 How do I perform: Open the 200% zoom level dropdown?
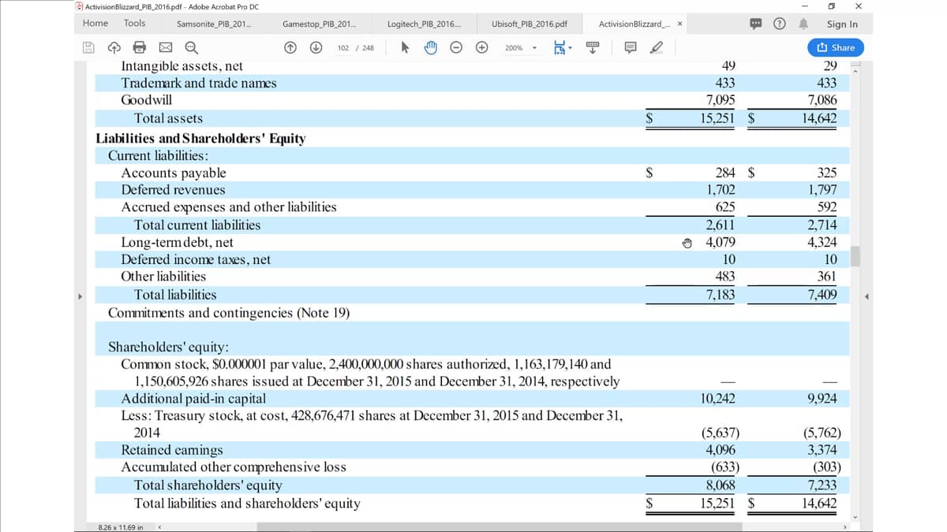coord(522,48)
